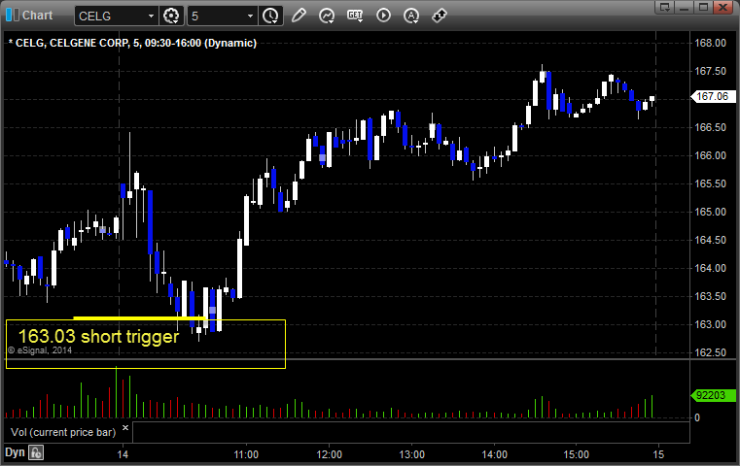Click the 166.50 price axis label
The width and height of the screenshot is (740, 466).
pos(710,127)
